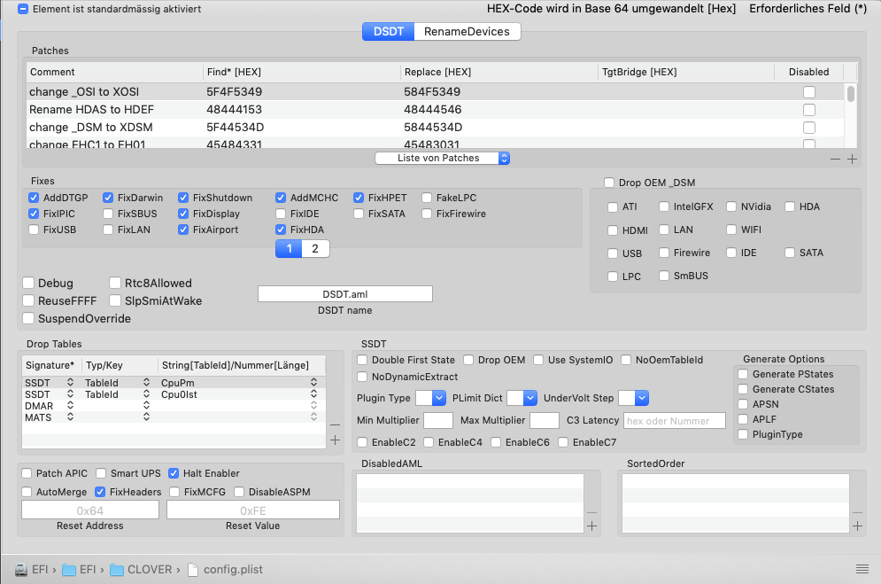Switch to the DSDT tab

pos(388,32)
